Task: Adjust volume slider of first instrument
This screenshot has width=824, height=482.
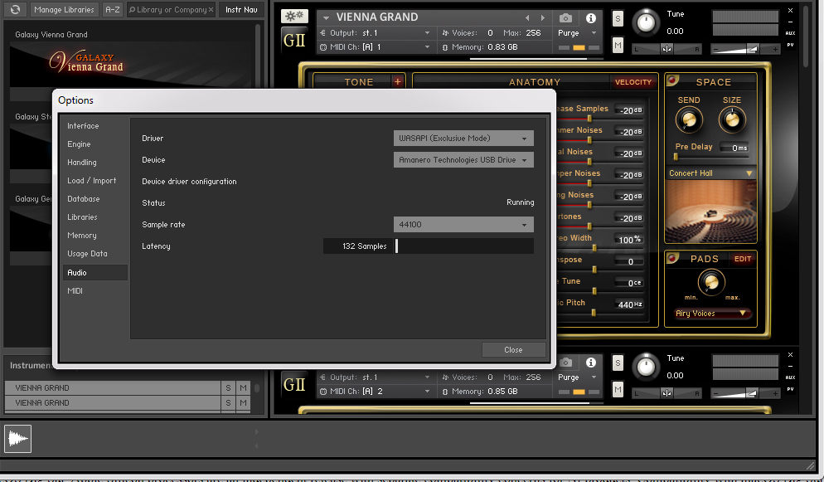Action: 745,49
